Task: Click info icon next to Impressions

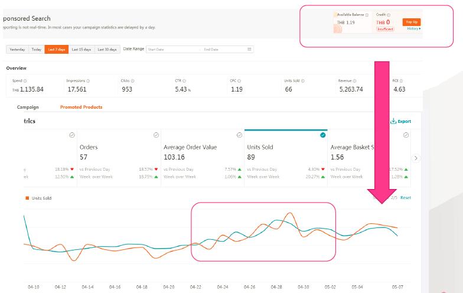Action: pos(88,80)
